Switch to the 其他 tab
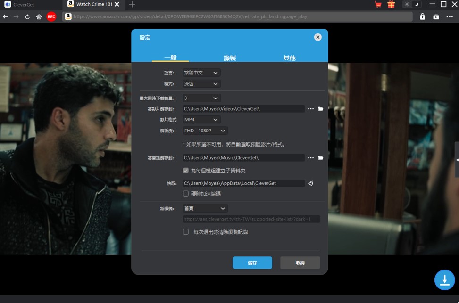The width and height of the screenshot is (459, 303). pos(289,58)
